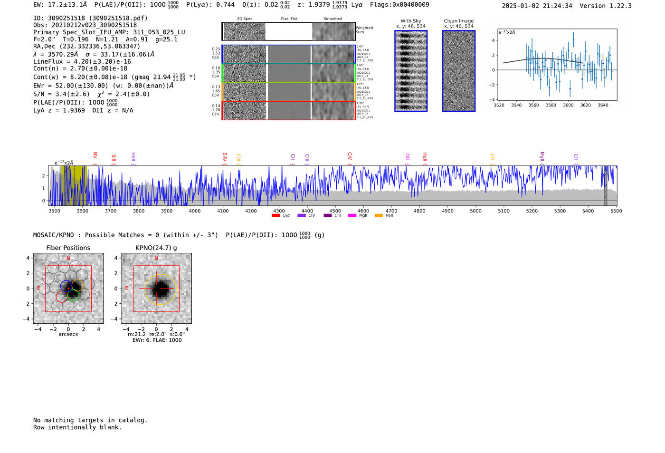Click the 4000 tick on spectrum axis
The height and width of the screenshot is (453, 665).
(x=195, y=211)
